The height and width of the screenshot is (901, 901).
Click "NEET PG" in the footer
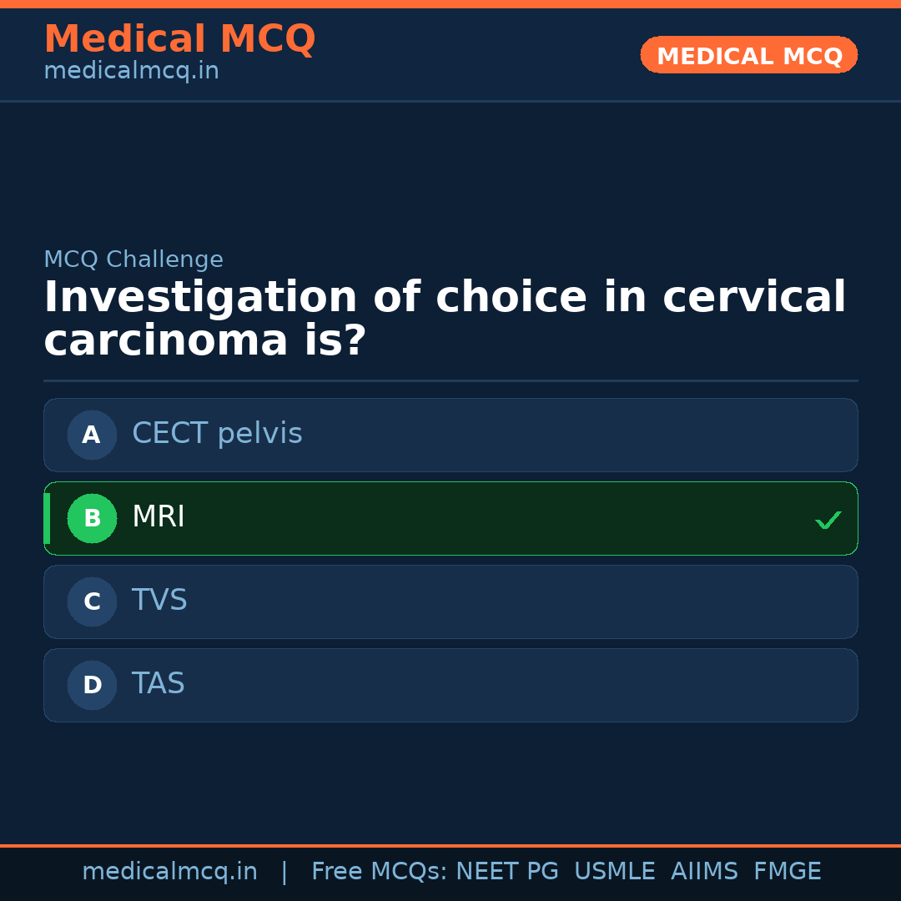coord(507,872)
